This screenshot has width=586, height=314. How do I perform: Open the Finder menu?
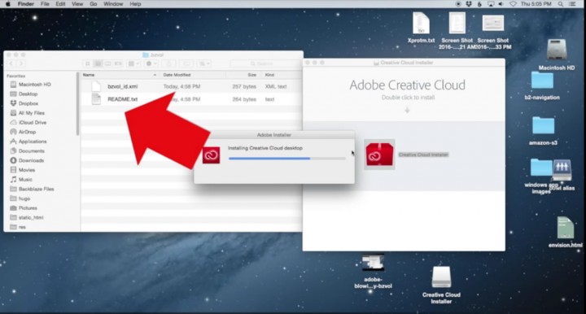point(26,4)
